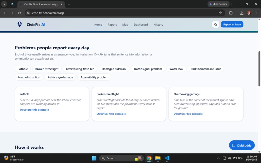Click Structure this example under Pothole
The image size is (261, 163).
pos(34,110)
